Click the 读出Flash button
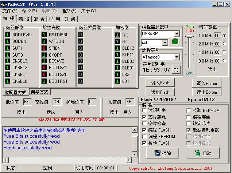The width and height of the screenshot is (232, 173). point(160,92)
